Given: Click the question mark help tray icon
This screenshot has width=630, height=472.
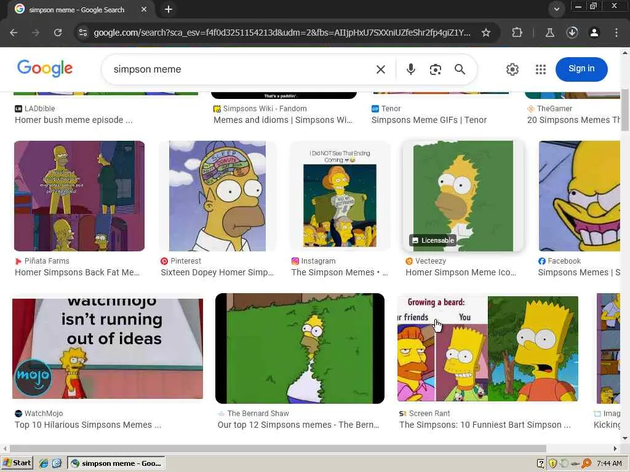Looking at the screenshot, I should (541, 463).
